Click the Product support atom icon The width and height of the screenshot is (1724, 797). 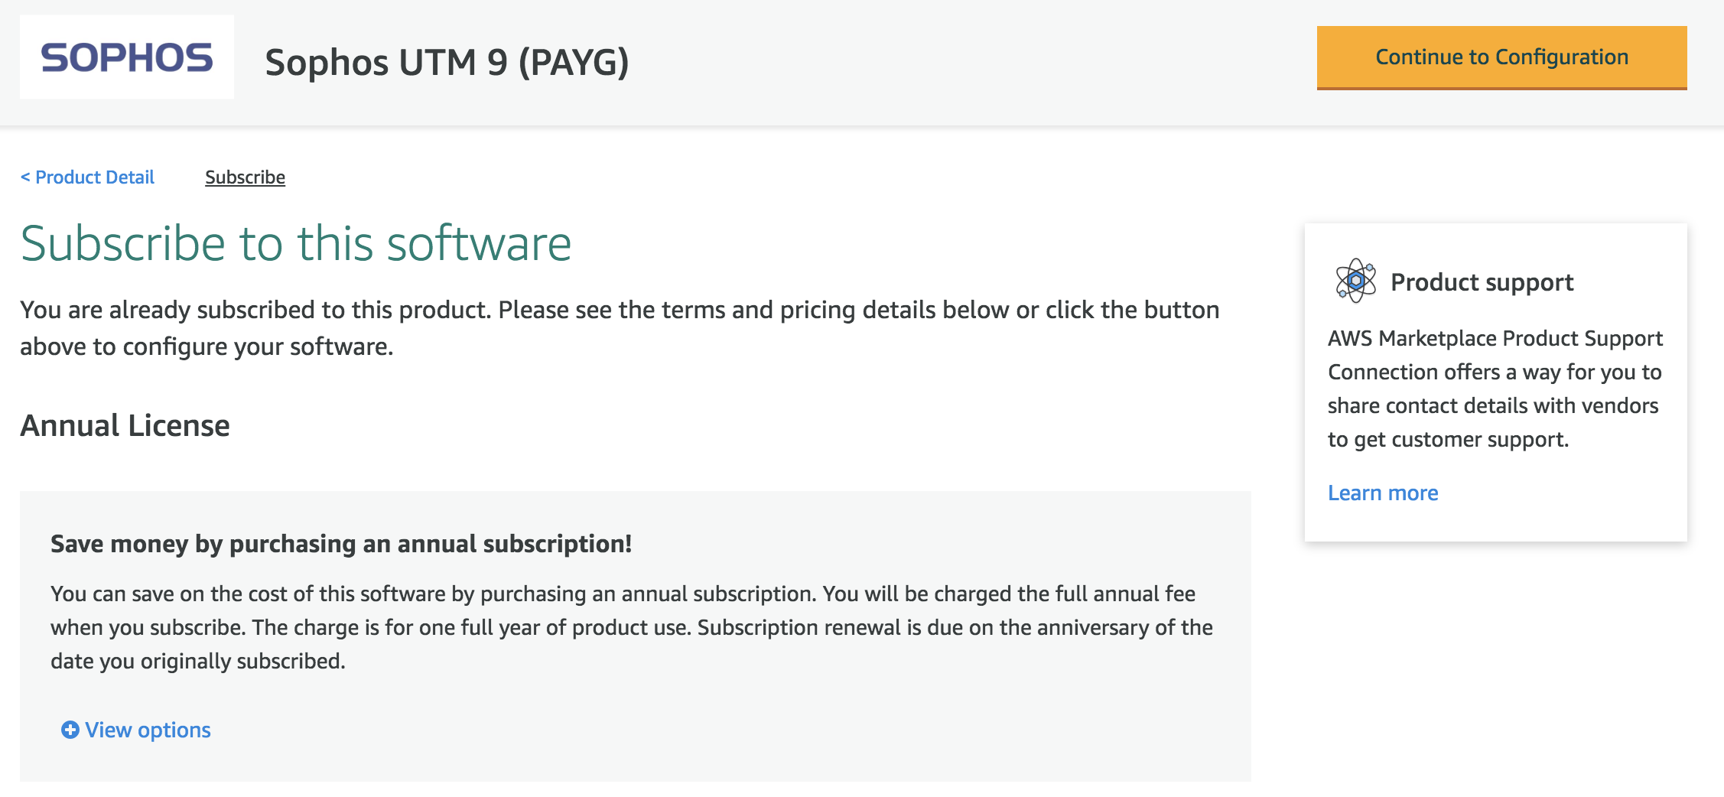click(x=1355, y=281)
